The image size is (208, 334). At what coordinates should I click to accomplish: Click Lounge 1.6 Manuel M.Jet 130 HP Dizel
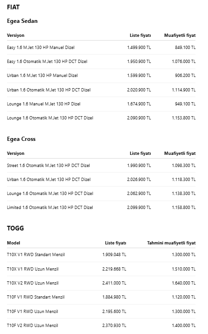point(44,104)
